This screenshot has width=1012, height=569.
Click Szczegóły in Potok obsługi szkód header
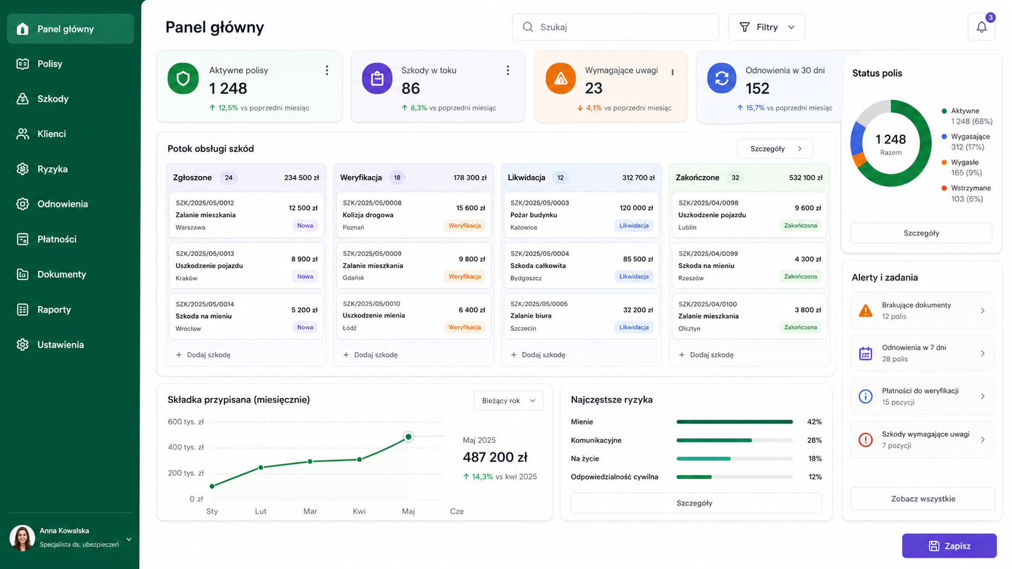tap(775, 149)
